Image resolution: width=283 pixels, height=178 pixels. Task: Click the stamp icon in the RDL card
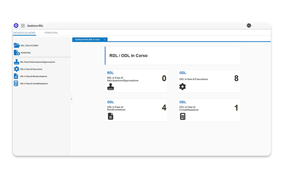[111, 87]
